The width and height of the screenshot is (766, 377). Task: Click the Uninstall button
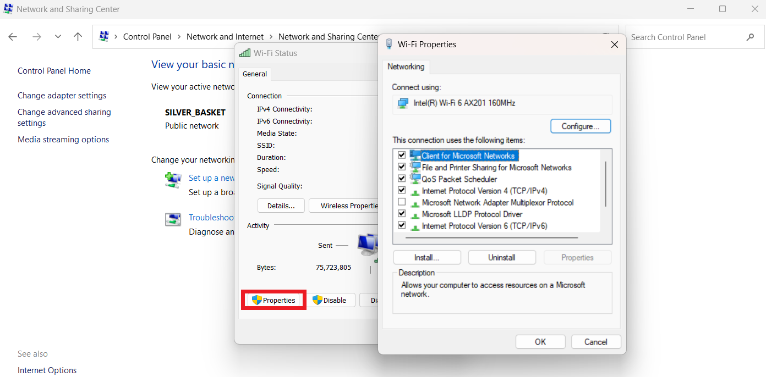coord(502,257)
